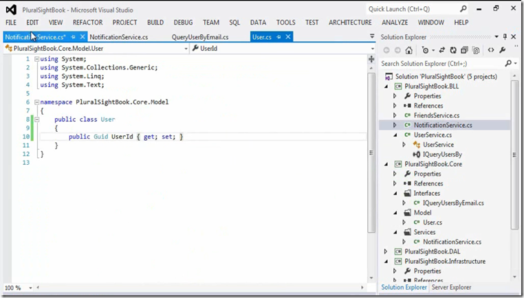524x298 pixels.
Task: Click the Solution Explorer Forward arrow
Action: coord(397,50)
